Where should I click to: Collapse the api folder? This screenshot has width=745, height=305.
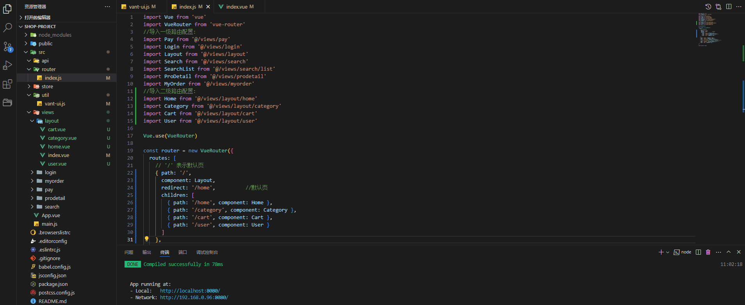[x=67, y=61]
